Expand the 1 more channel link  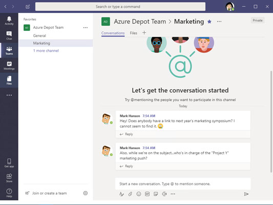click(x=46, y=51)
